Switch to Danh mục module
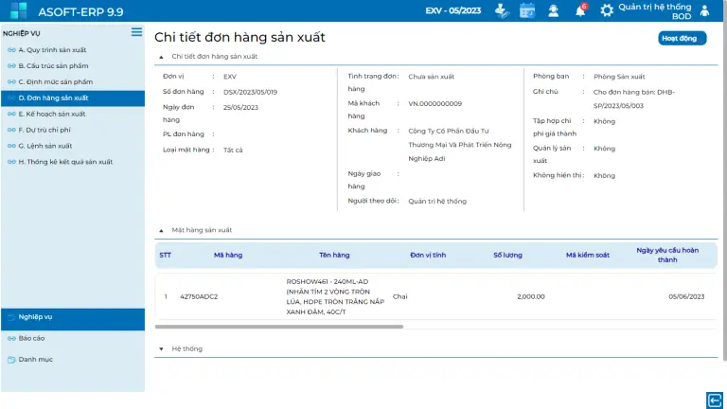This screenshot has width=727, height=409. (x=35, y=359)
